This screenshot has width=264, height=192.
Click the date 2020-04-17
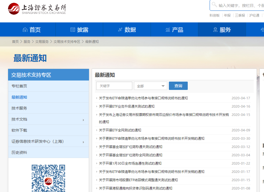point(241,98)
